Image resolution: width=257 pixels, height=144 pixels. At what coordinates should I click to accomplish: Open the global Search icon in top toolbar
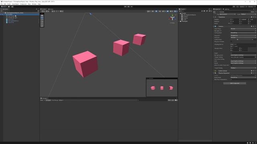pos(237,7)
